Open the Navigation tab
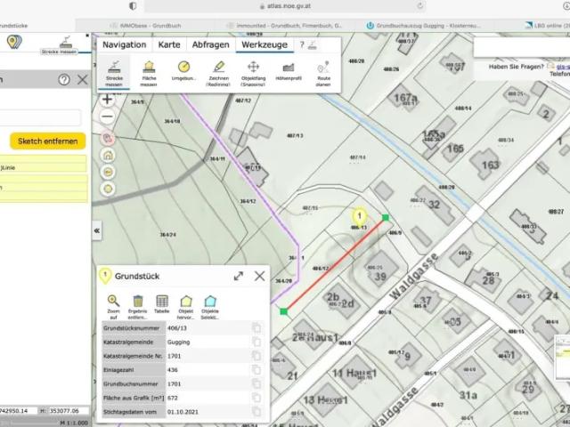This screenshot has height=427, width=570. coord(125,44)
